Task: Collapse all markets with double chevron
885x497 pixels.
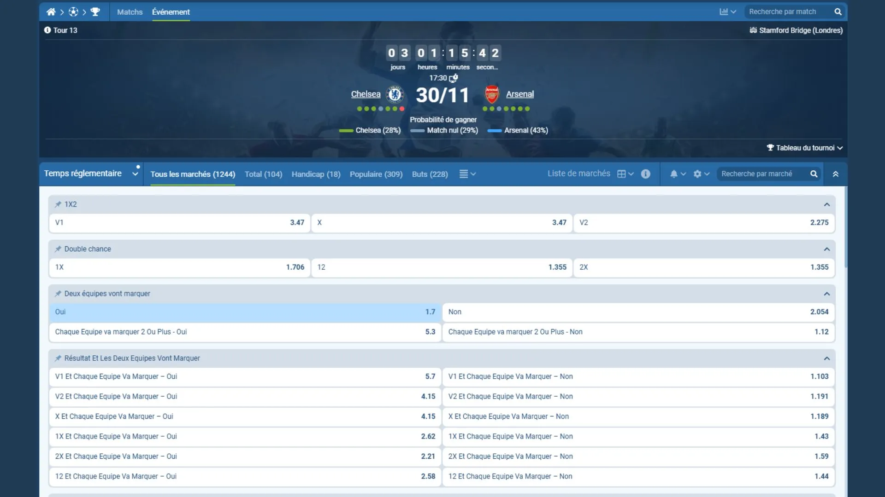Action: pyautogui.click(x=835, y=174)
